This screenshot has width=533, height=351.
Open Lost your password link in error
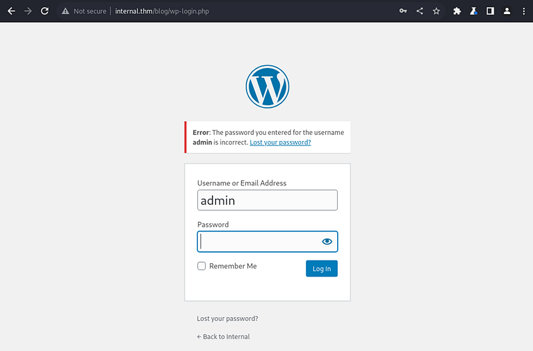(x=280, y=142)
